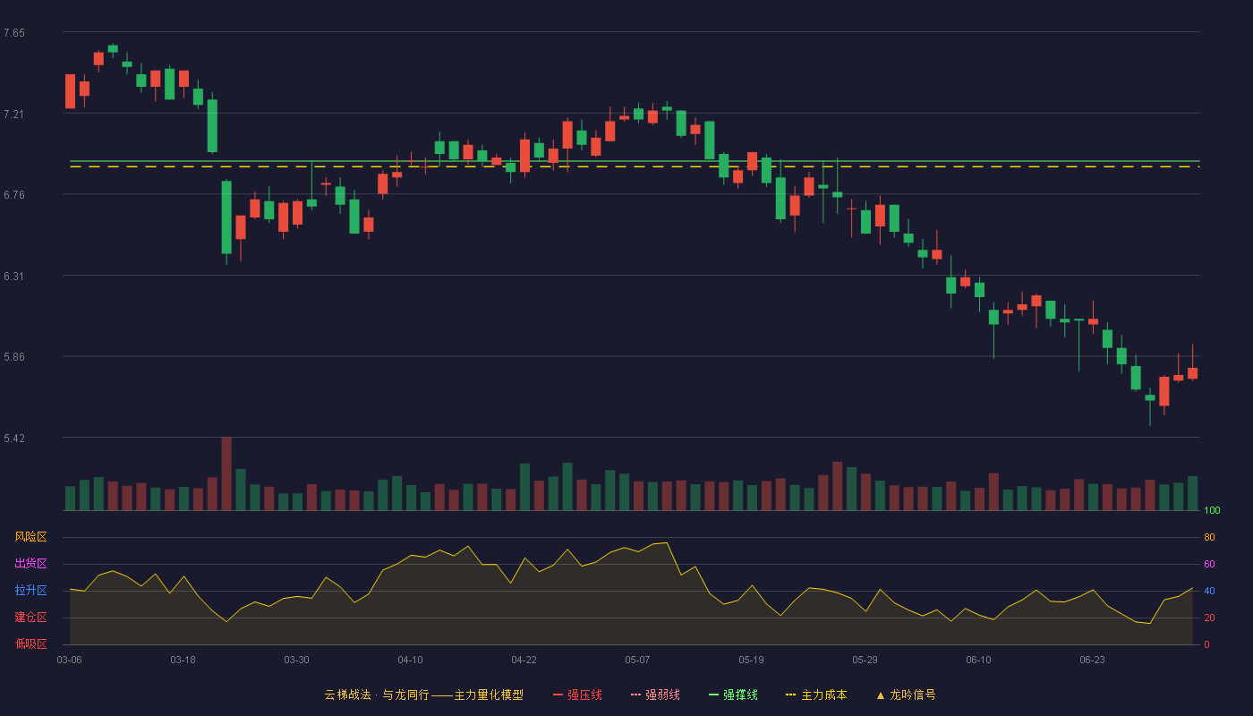Click the magenta 60 indicator scale value
1253x716 pixels.
1209,564
